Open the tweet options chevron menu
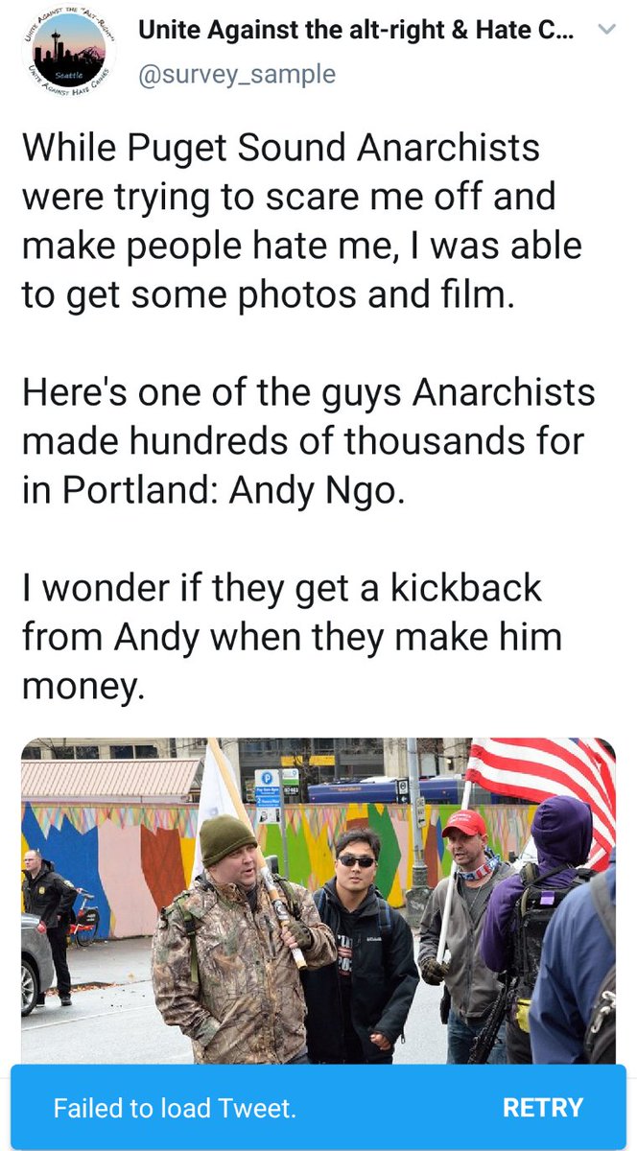This screenshot has height=1151, width=637. point(606,31)
